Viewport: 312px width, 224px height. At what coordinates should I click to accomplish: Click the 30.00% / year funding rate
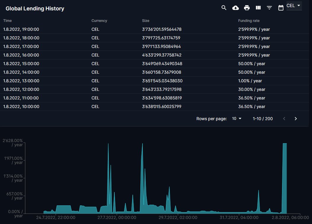click(x=252, y=89)
